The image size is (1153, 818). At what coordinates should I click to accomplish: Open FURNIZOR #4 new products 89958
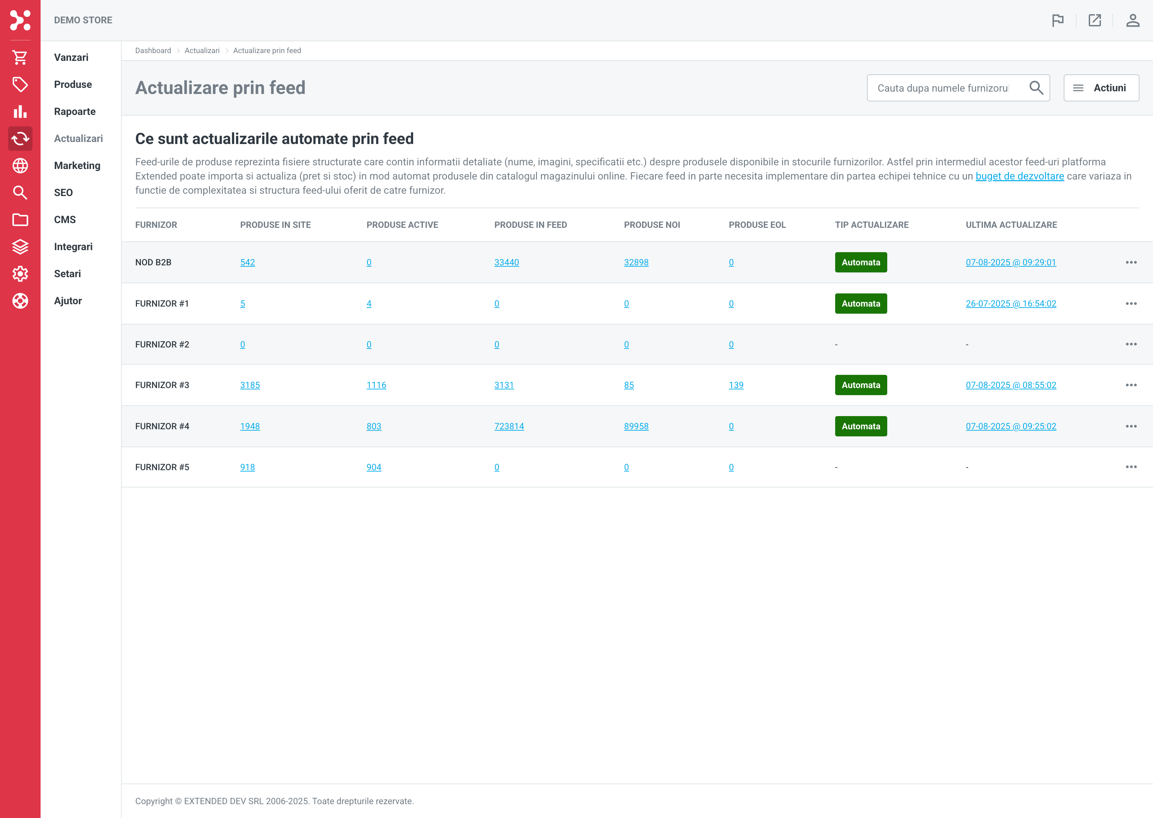tap(636, 426)
